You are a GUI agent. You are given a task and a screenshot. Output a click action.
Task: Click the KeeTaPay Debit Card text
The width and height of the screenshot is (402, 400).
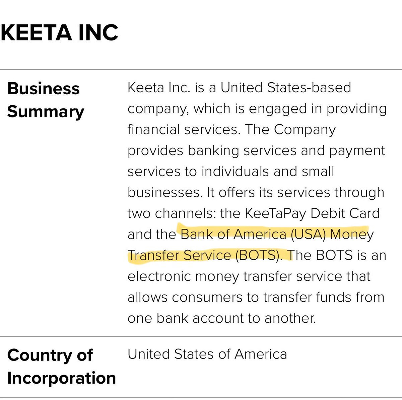[x=312, y=213]
